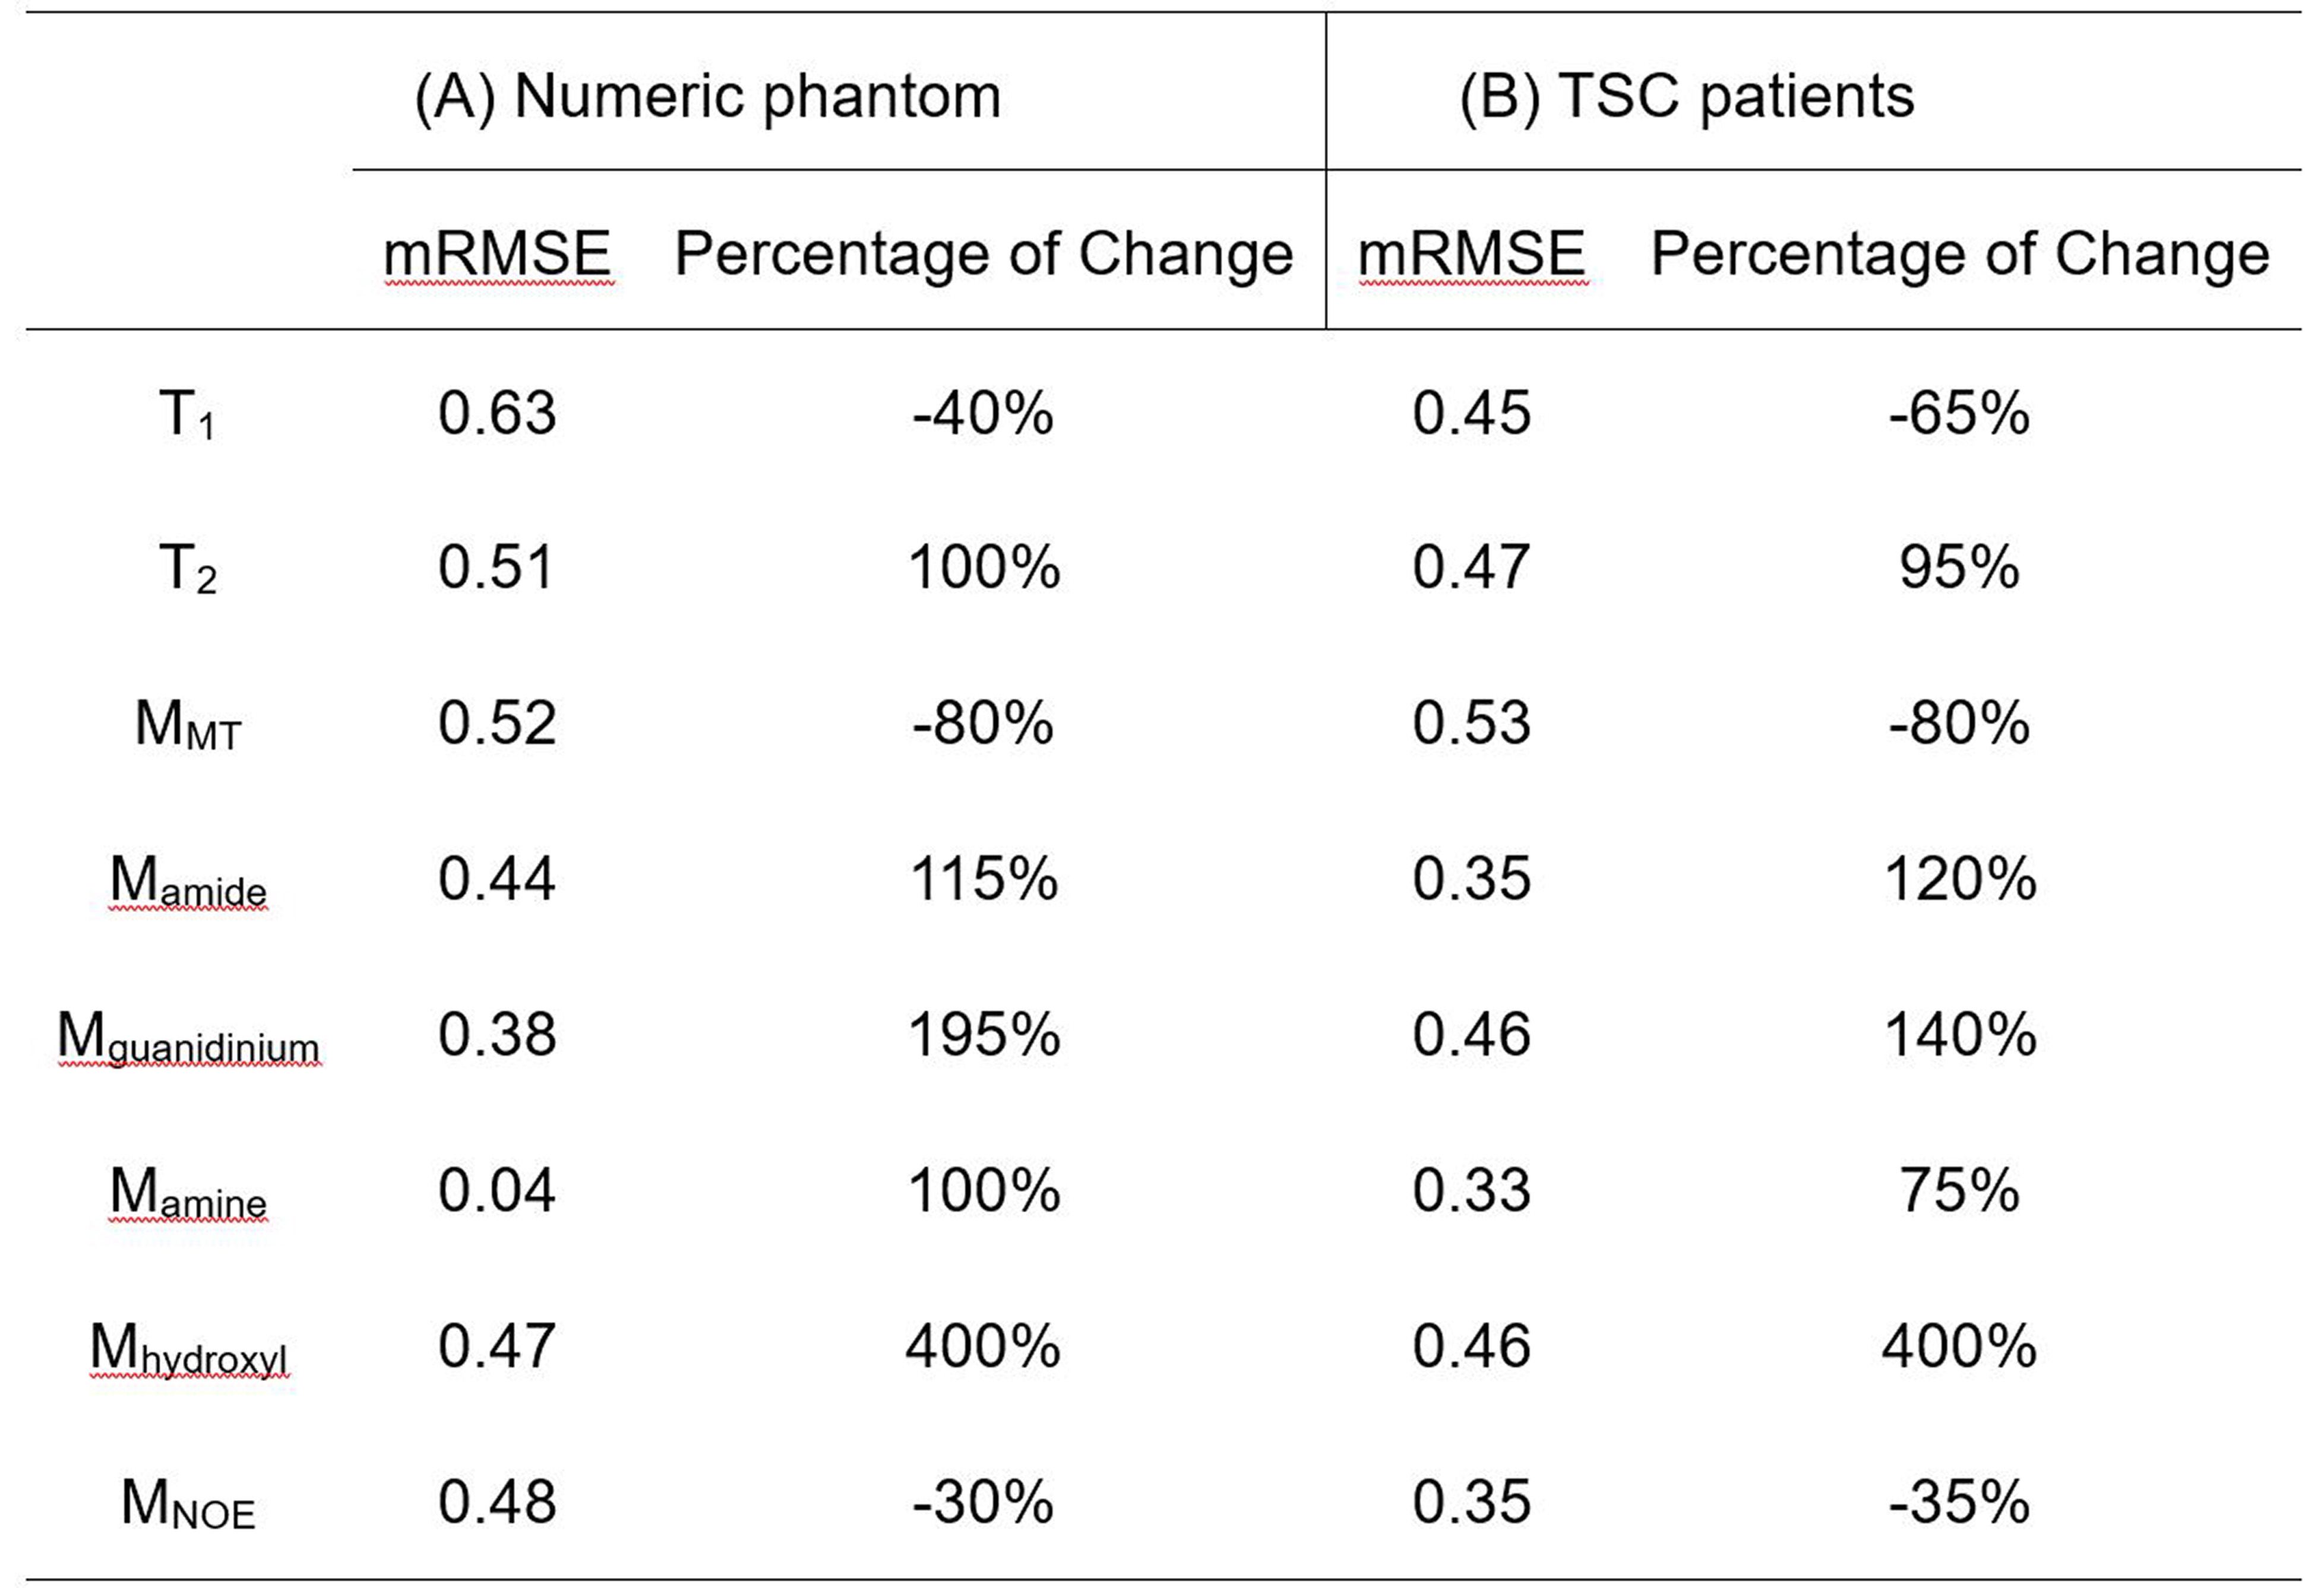Select the M_hydroxyl row label
This screenshot has width=2324, height=1588.
(x=187, y=1347)
